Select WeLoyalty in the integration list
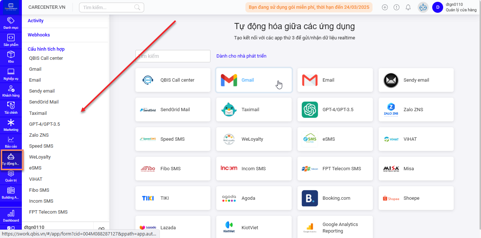This screenshot has height=238, width=481. (40, 157)
